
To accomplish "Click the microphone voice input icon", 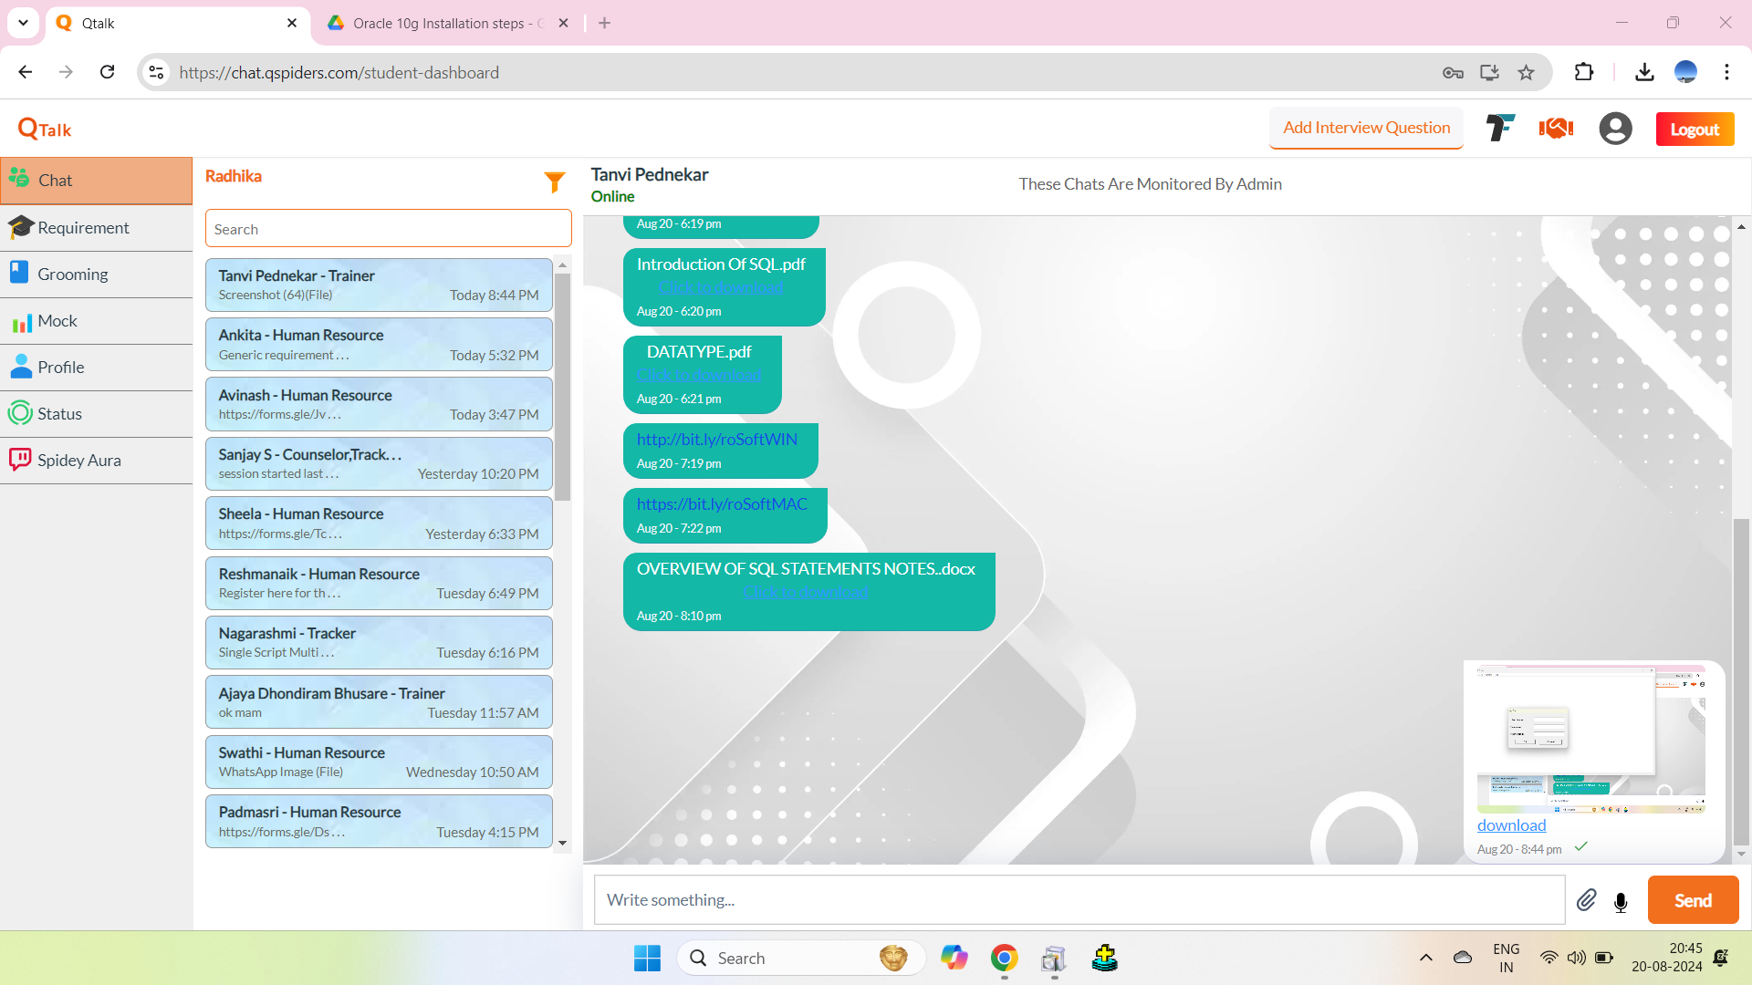I will pyautogui.click(x=1621, y=902).
